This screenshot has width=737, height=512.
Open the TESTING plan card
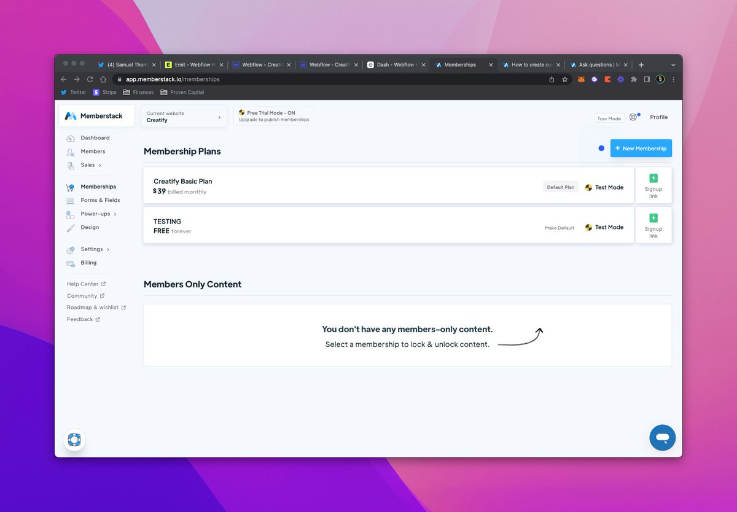coord(388,225)
